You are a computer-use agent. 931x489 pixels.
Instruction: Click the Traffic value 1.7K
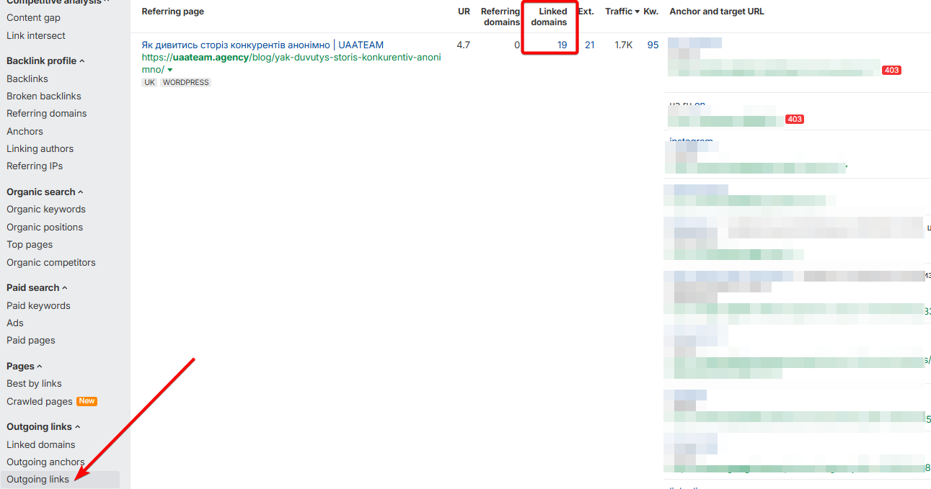(x=624, y=45)
